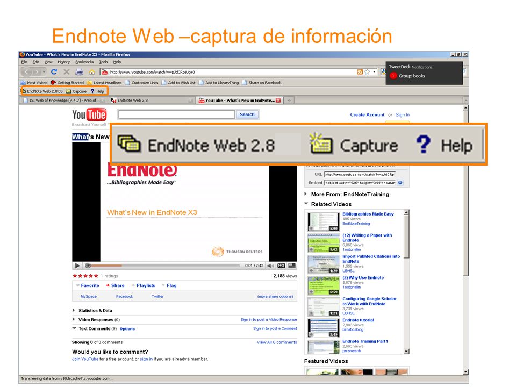Open a new tab with the tab bar button

tap(289, 101)
